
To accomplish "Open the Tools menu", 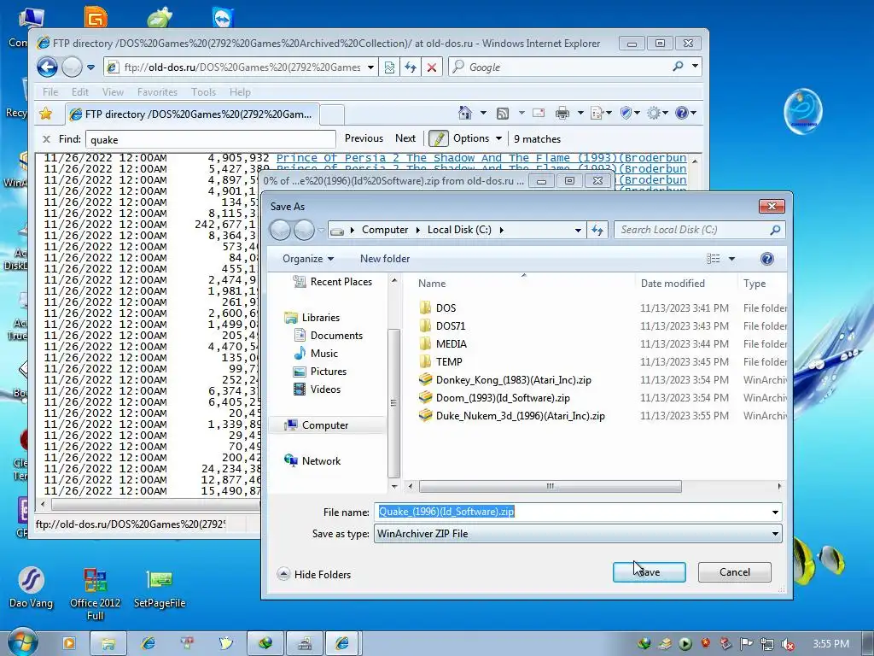I will (203, 92).
